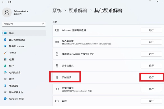The image size is (164, 109).
Task: Run the 电源 troubleshooter
Action: click(151, 101)
